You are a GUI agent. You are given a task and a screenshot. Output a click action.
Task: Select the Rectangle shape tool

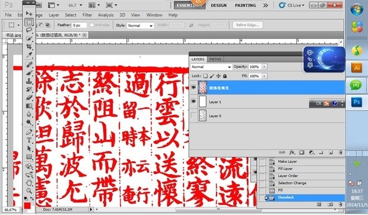[29, 157]
